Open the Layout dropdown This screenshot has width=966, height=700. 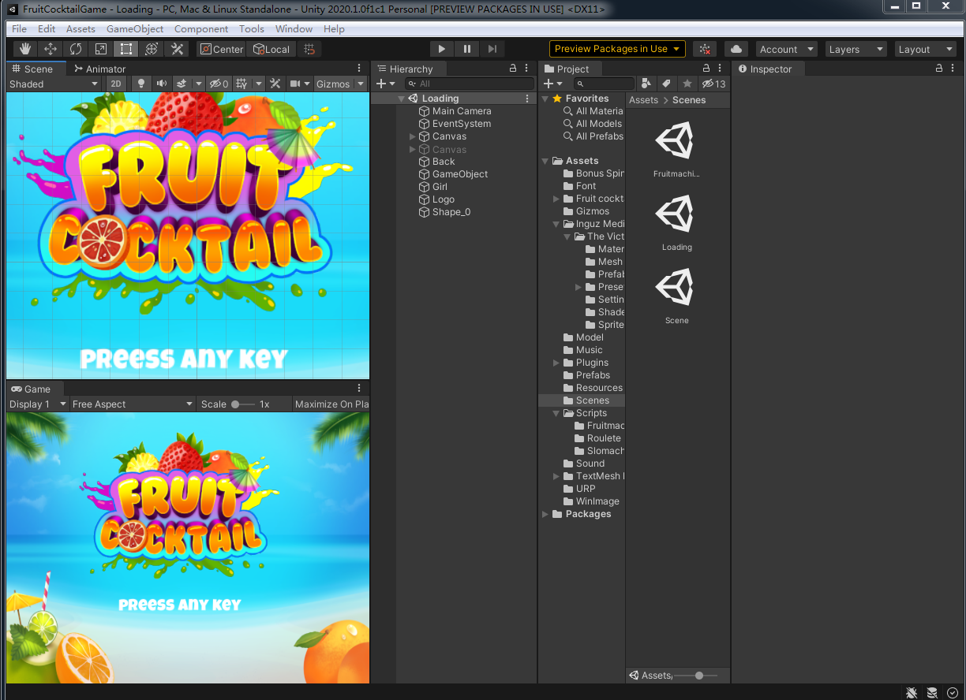926,49
